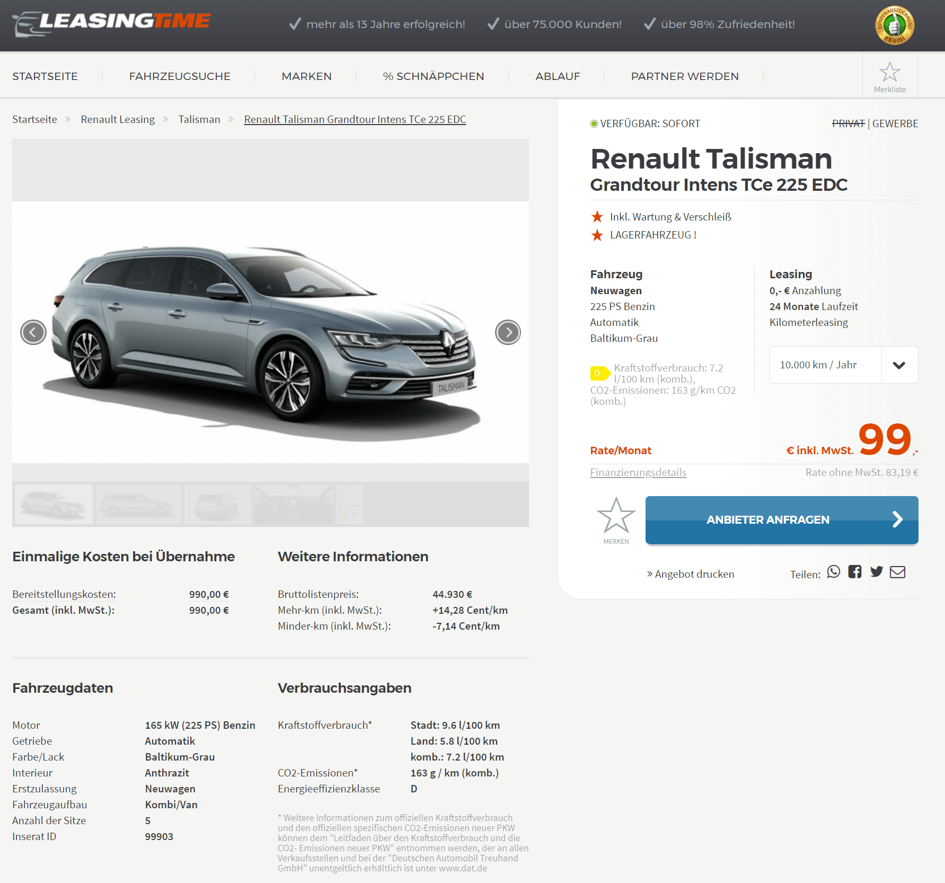The image size is (945, 883).
Task: Click Mehr-km value +14,28 Cent/km
Action: (470, 610)
